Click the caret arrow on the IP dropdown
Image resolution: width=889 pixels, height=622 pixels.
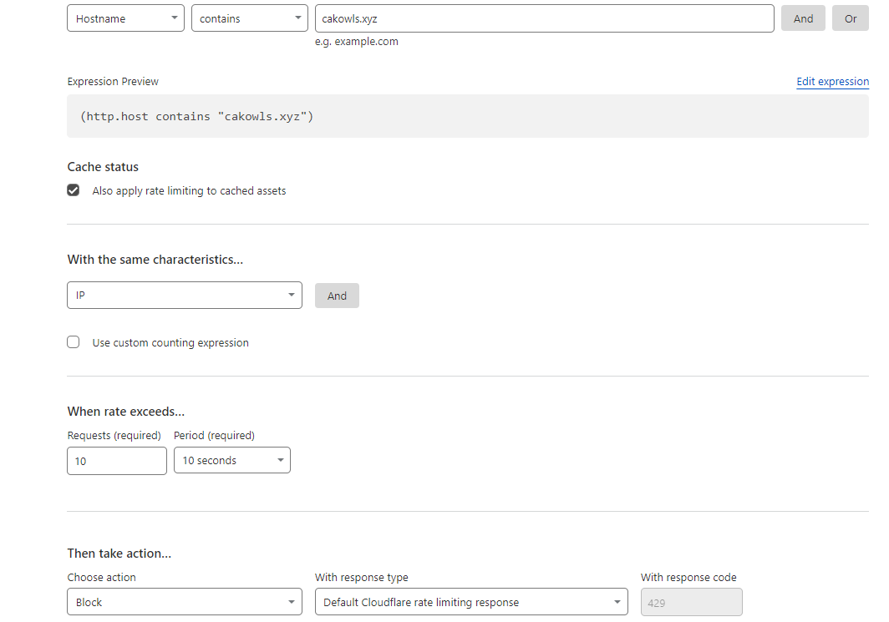pyautogui.click(x=291, y=296)
